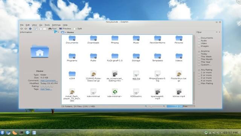
Task: Select the Today date filter
Action: click(x=199, y=54)
